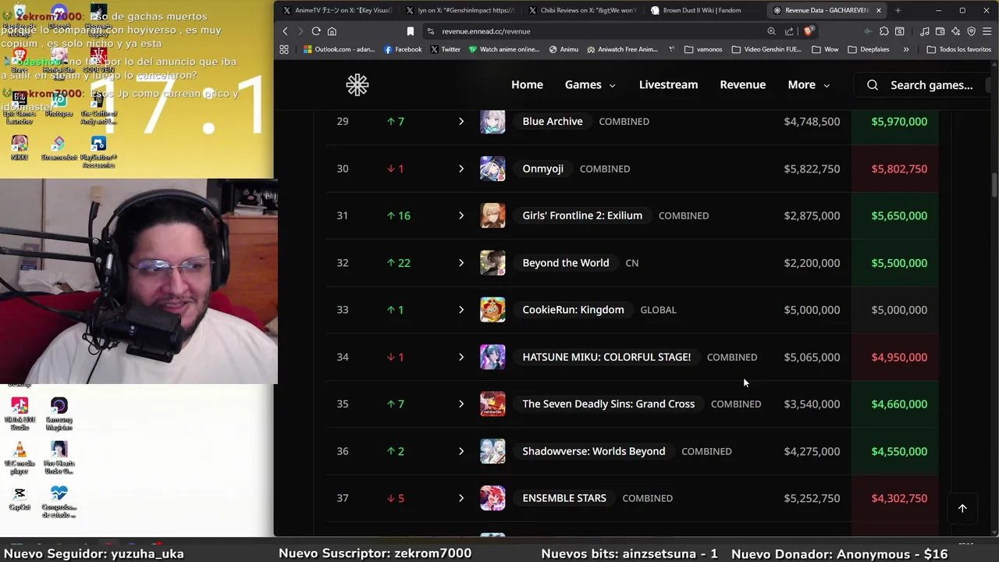Open the CapCut desktop shortcut
Image resolution: width=999 pixels, height=562 pixels.
coord(20,499)
